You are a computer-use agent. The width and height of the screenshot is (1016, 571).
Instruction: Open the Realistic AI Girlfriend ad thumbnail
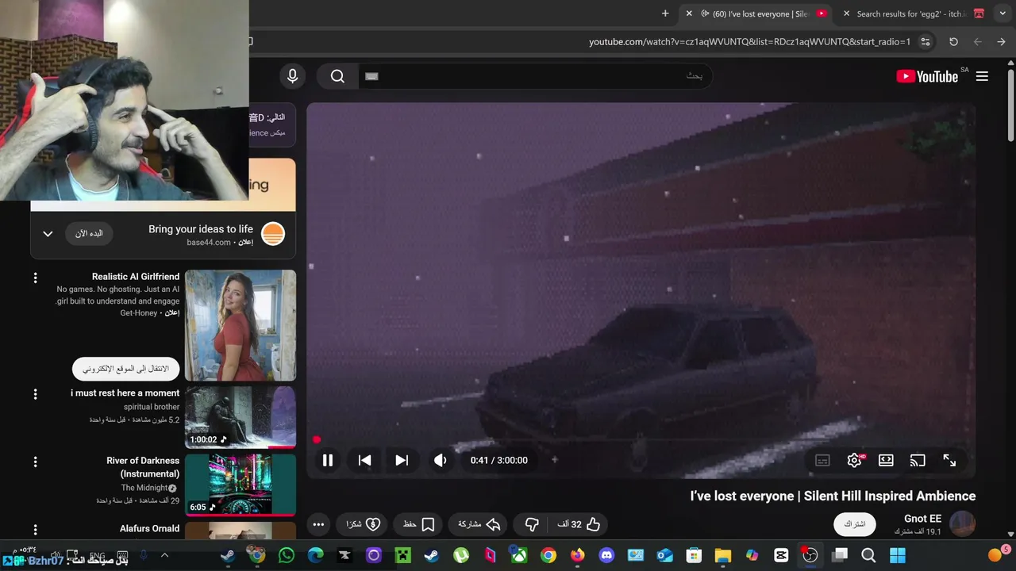(241, 325)
